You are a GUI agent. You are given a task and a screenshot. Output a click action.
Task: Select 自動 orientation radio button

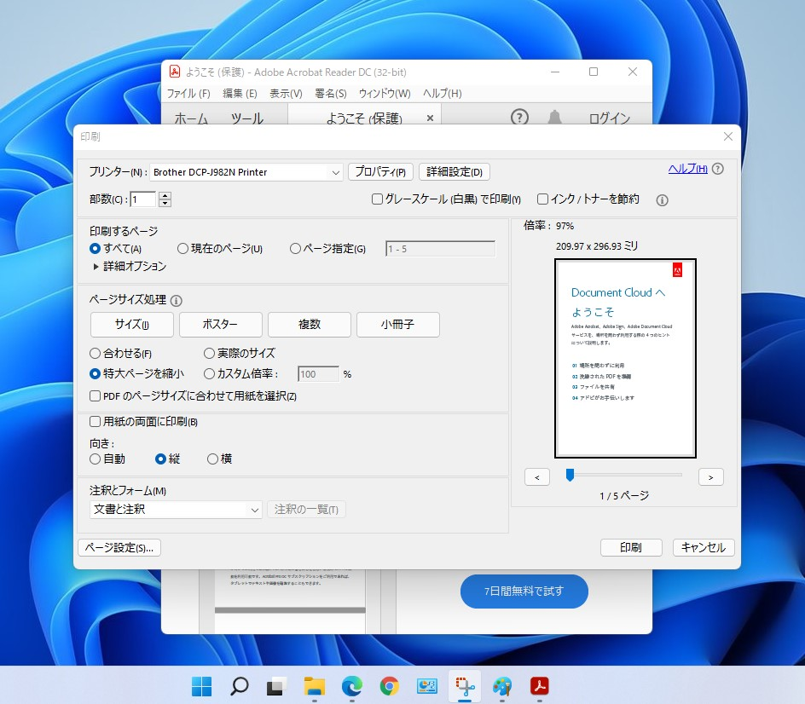coord(95,459)
